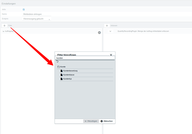Click the plus icon beside Aktionen
Image resolution: width=192 pixels, height=134 pixels.
107,25
